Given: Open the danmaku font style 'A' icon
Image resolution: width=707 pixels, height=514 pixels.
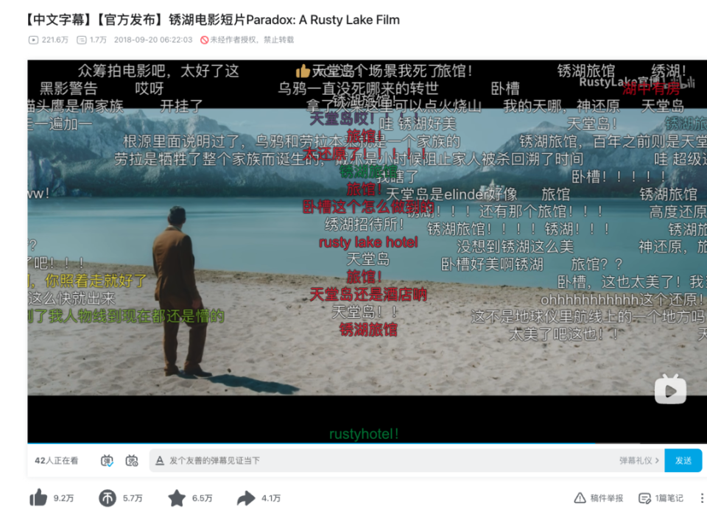Looking at the screenshot, I should click(x=160, y=460).
